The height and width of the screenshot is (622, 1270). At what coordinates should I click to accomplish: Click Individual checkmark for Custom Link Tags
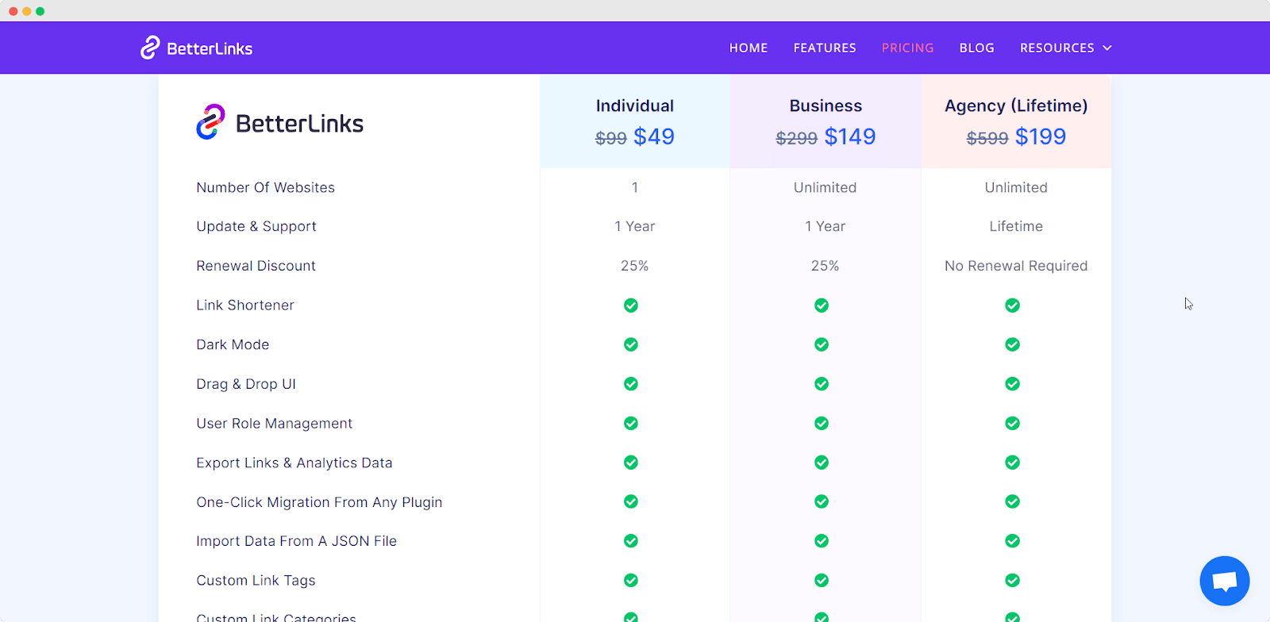tap(631, 581)
